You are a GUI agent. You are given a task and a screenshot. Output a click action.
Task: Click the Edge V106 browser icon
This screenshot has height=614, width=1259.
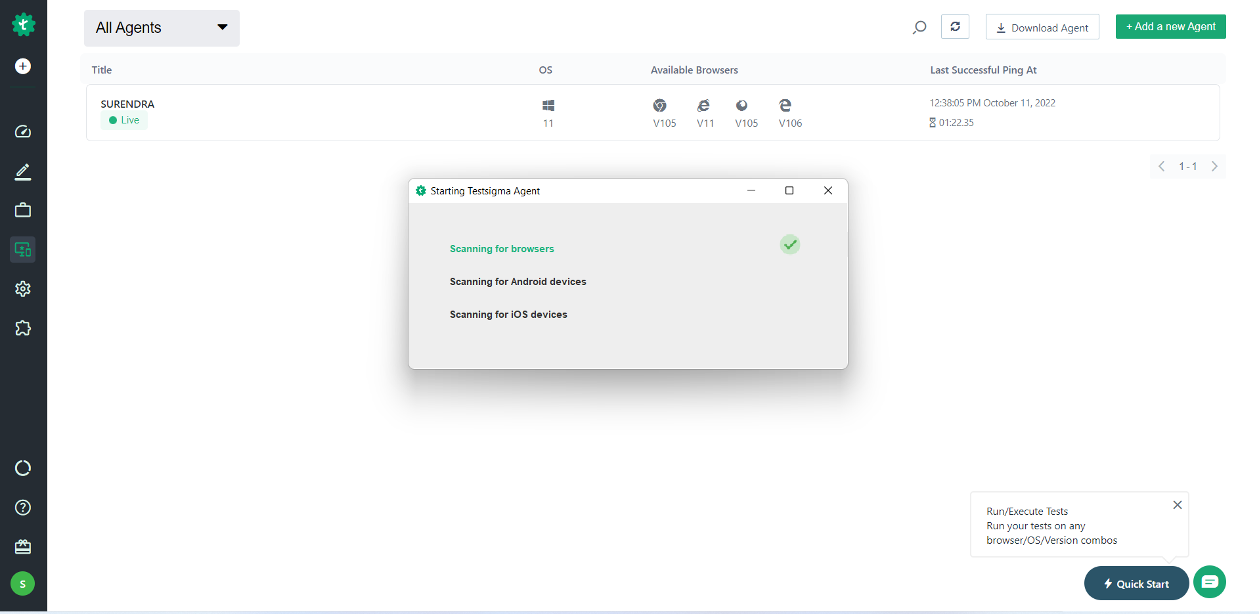[785, 105]
